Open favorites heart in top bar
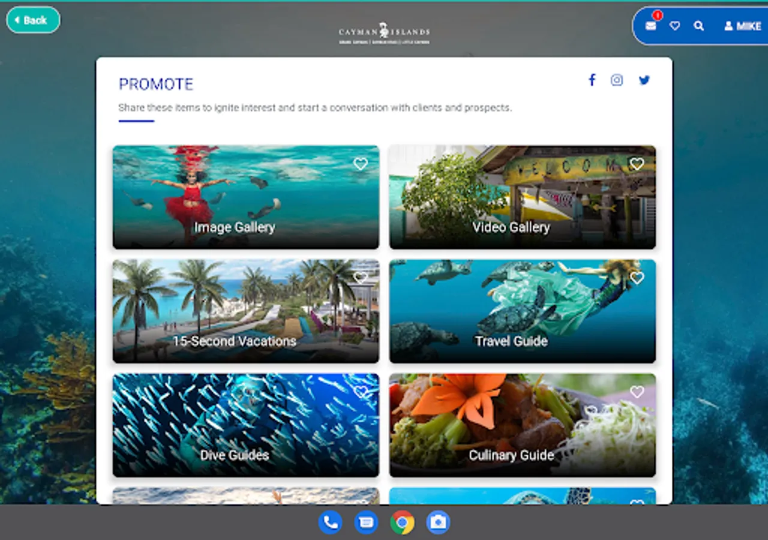768x540 pixels. tap(675, 26)
